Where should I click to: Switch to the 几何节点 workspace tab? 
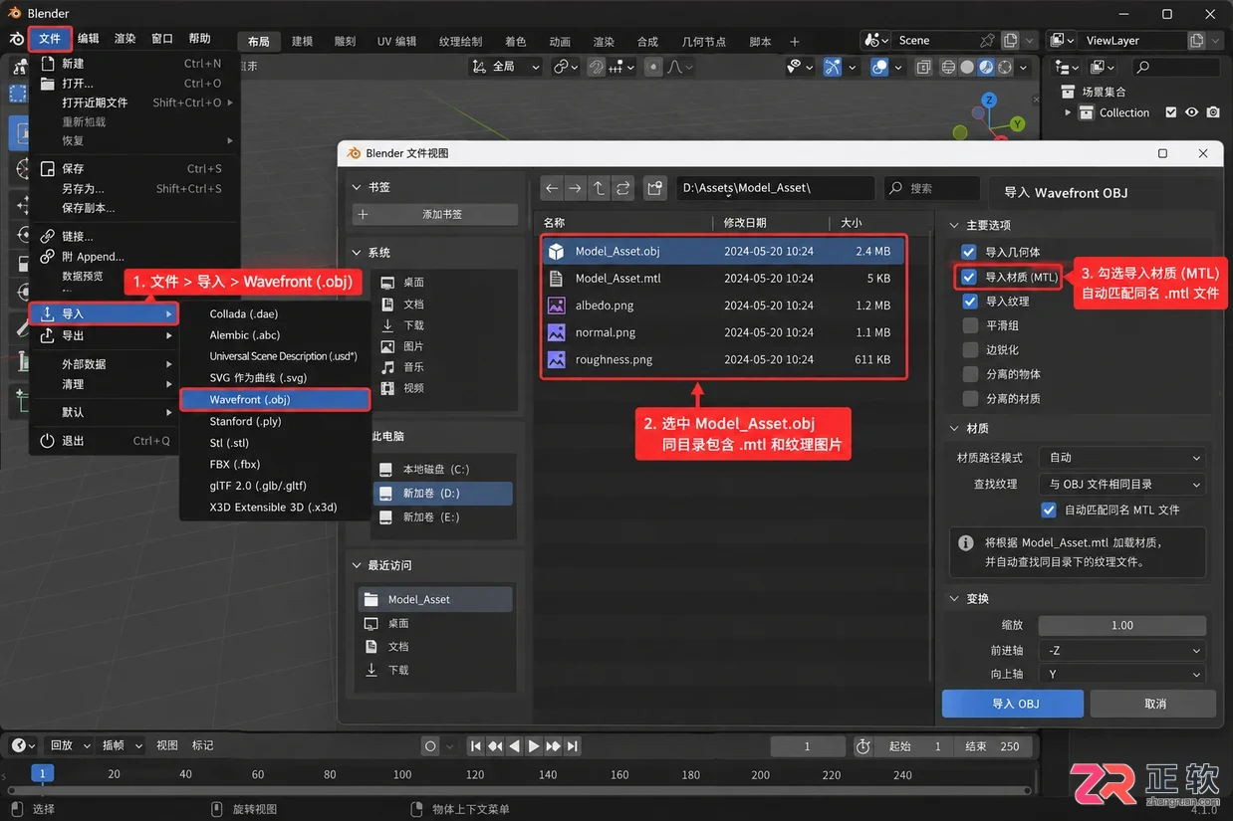(703, 41)
